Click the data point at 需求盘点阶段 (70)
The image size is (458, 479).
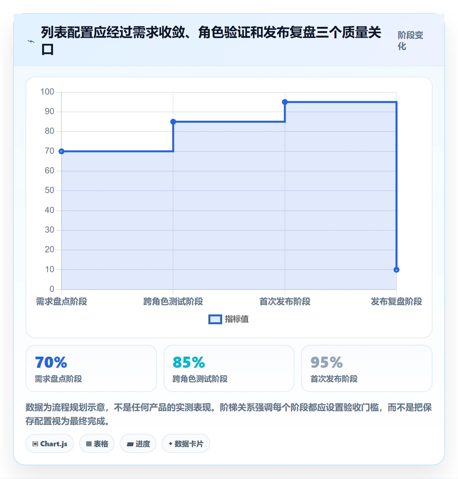pyautogui.click(x=62, y=151)
